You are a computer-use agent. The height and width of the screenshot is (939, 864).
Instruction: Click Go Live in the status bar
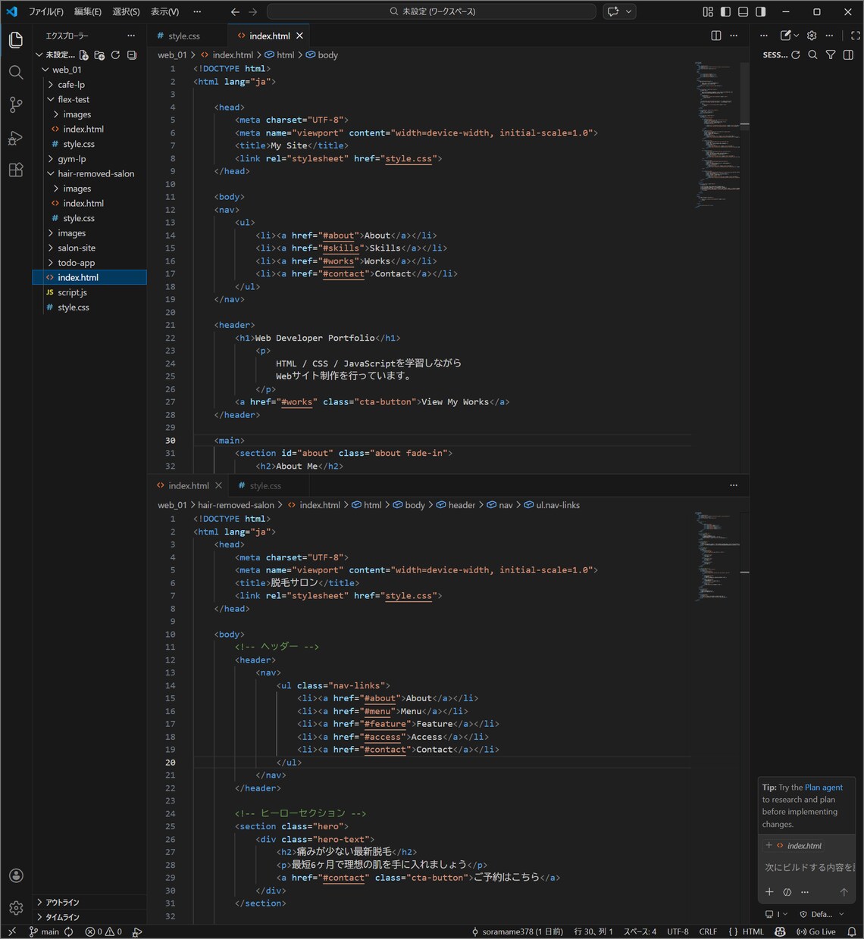(x=815, y=931)
